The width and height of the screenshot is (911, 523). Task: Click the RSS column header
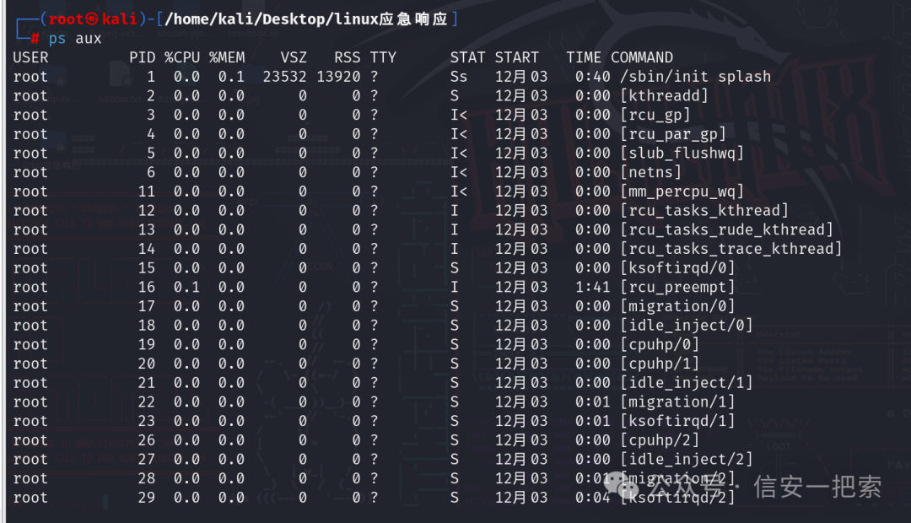(348, 57)
